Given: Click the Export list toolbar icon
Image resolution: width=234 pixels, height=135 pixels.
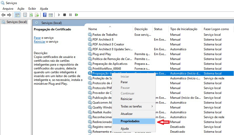Looking at the screenshot, I should [37, 15].
